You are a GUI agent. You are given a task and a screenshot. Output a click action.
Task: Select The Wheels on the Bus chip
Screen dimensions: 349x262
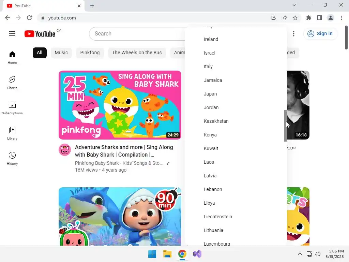click(x=137, y=53)
